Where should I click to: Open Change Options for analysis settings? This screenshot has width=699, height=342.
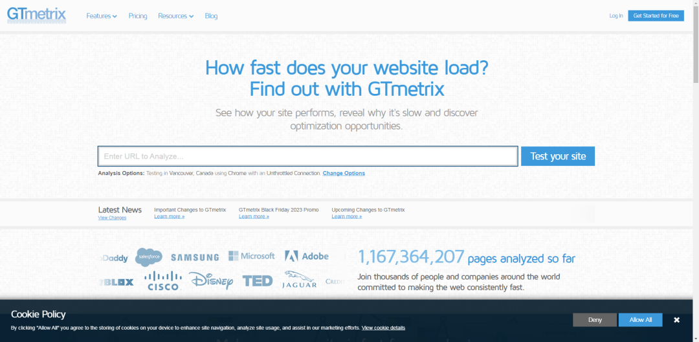point(344,173)
